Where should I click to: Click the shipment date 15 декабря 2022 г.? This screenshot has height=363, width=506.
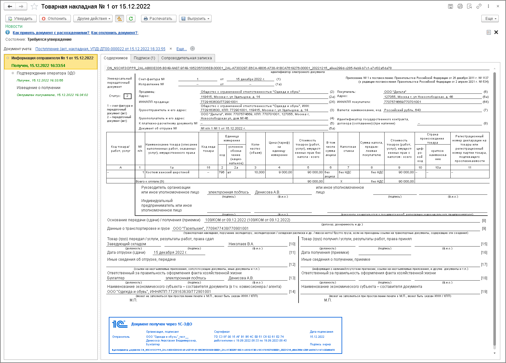pos(170,253)
